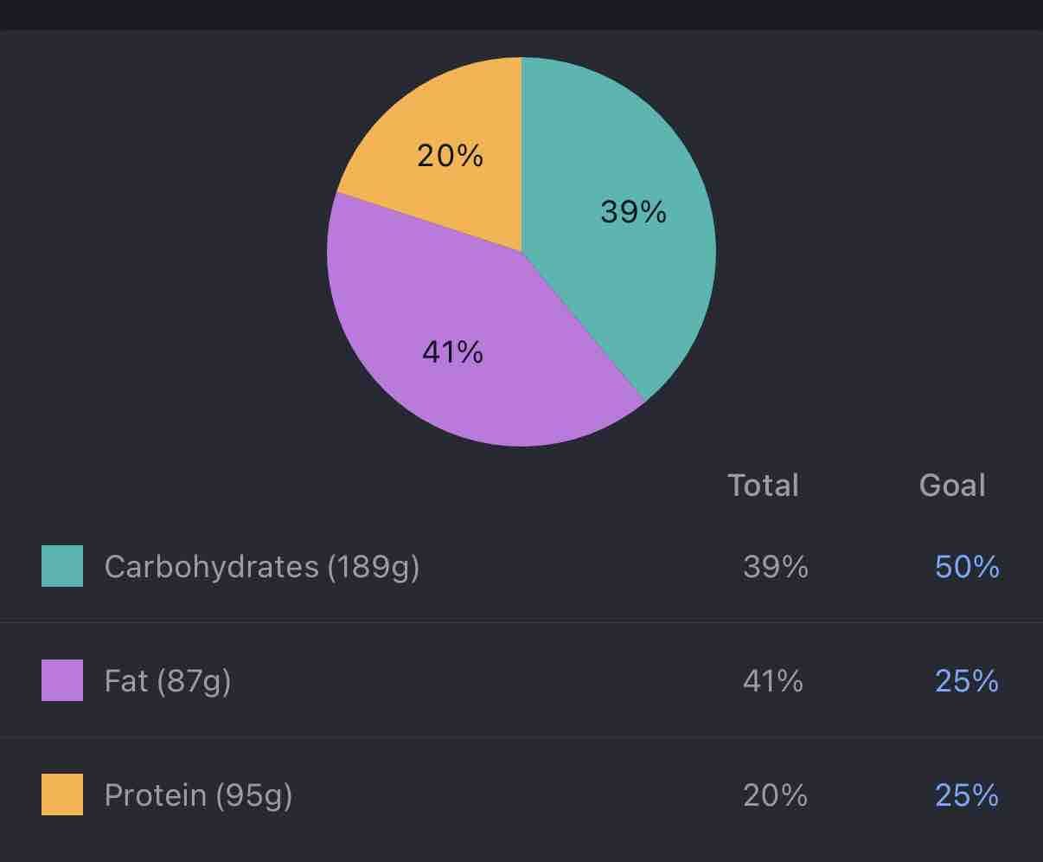Select the Protein (95g) row label

pos(198,795)
